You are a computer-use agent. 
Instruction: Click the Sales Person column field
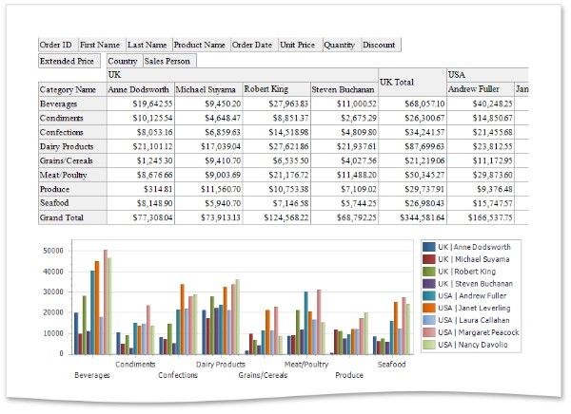pyautogui.click(x=168, y=61)
